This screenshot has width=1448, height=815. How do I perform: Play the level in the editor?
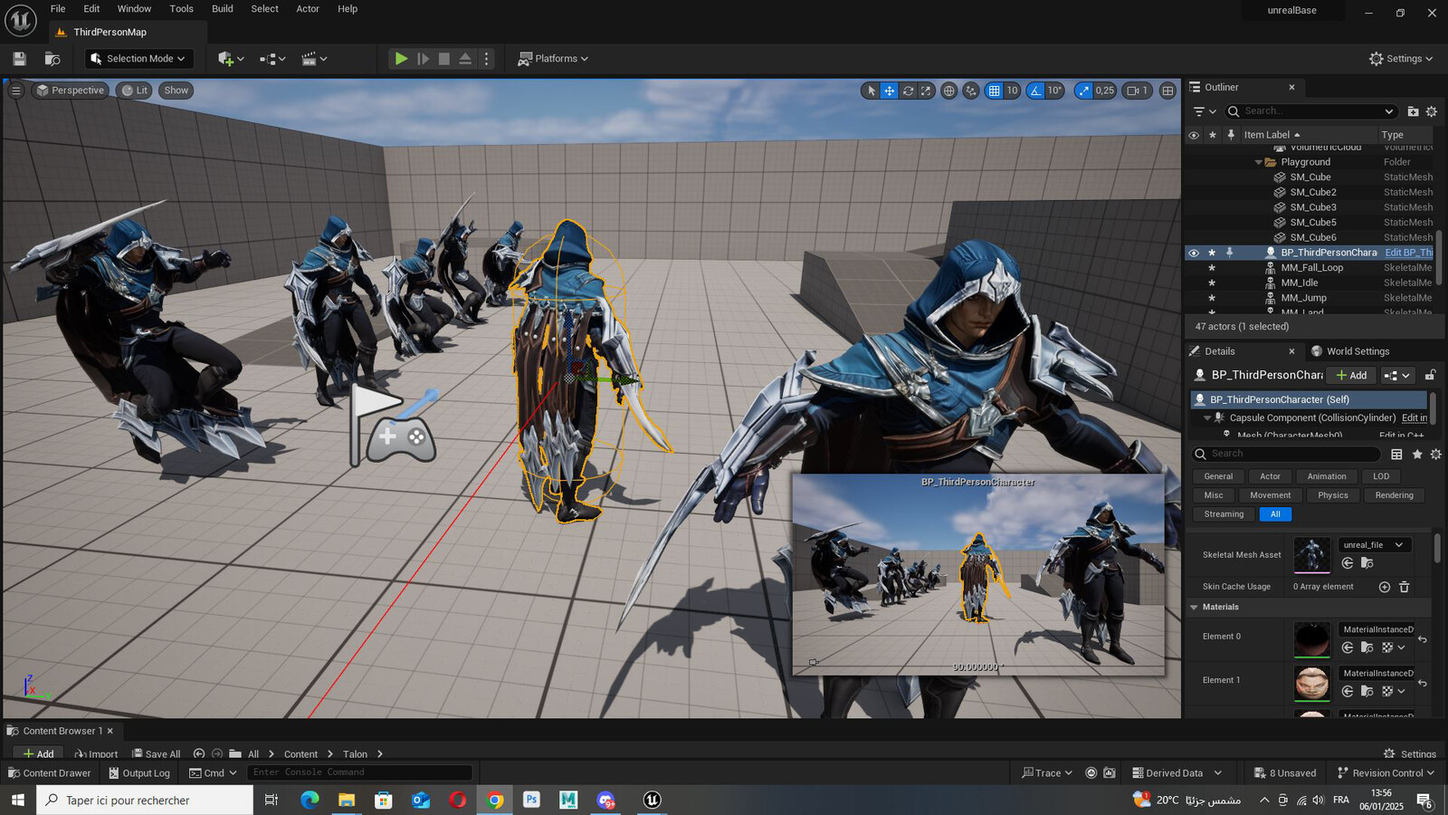tap(401, 59)
